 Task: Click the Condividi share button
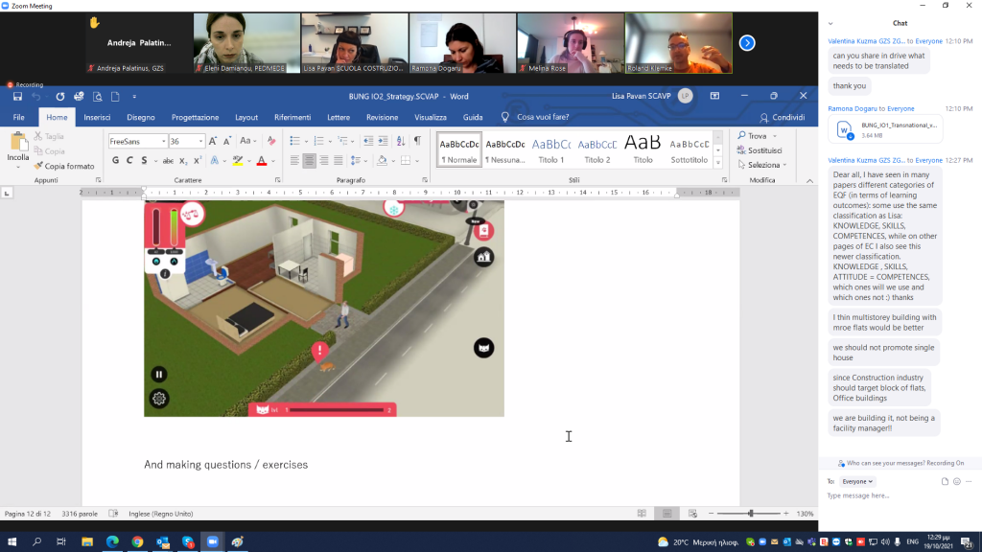783,117
